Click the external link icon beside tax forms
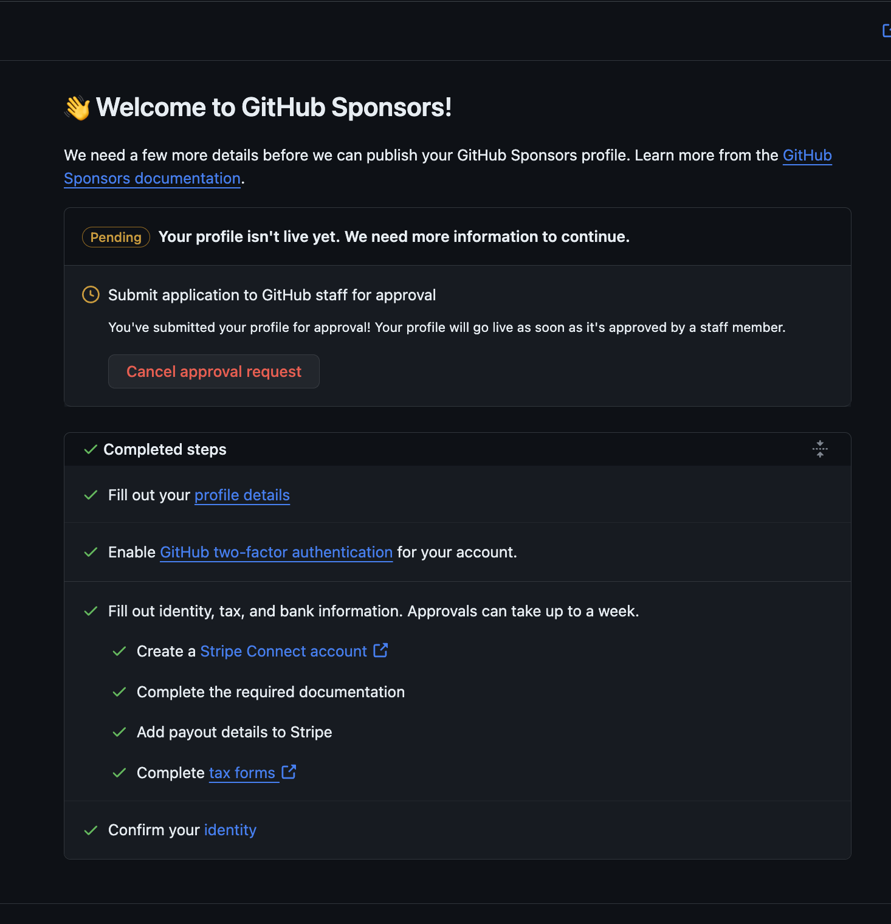The height and width of the screenshot is (924, 891). (289, 772)
